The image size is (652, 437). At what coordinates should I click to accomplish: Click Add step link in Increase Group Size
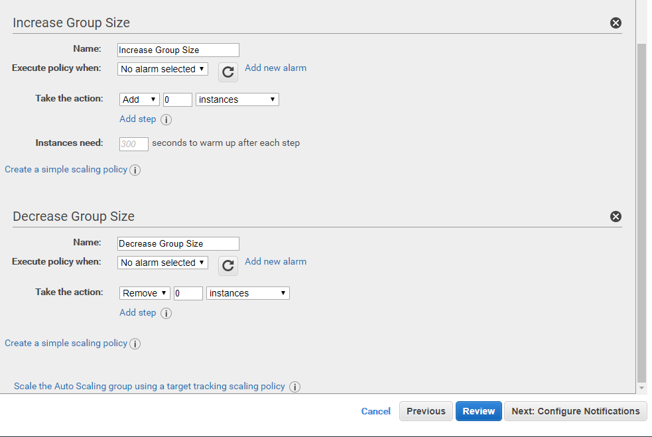click(x=137, y=119)
